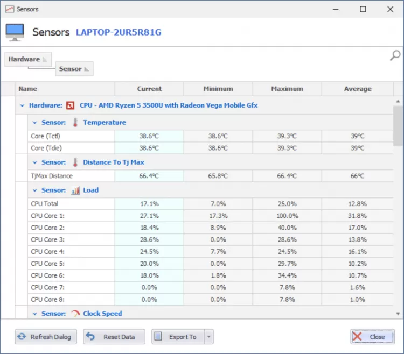Click the search magnifier icon
This screenshot has height=354, width=404.
395,55
